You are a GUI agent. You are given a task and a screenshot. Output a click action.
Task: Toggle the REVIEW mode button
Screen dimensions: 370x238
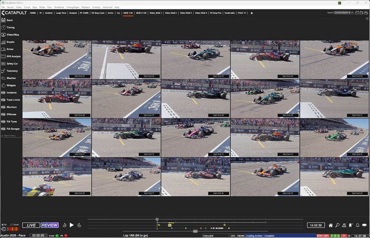50,225
